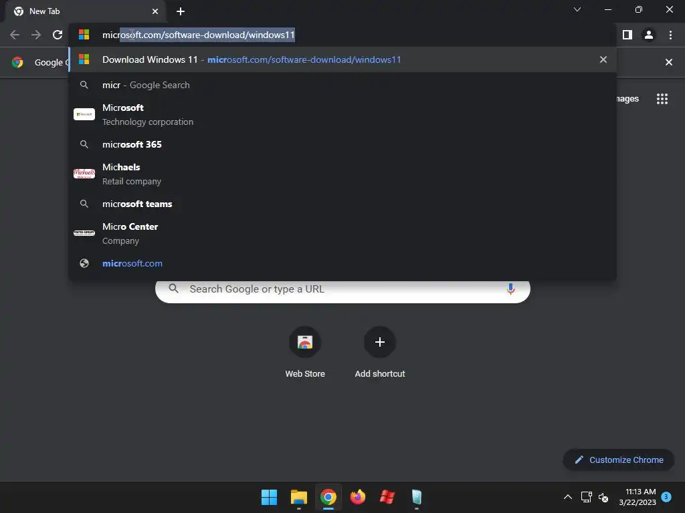Open the red flag taskbar app
This screenshot has width=685, height=513.
point(387,497)
